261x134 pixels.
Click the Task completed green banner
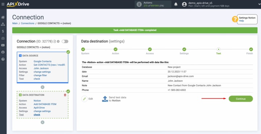click(x=135, y=30)
